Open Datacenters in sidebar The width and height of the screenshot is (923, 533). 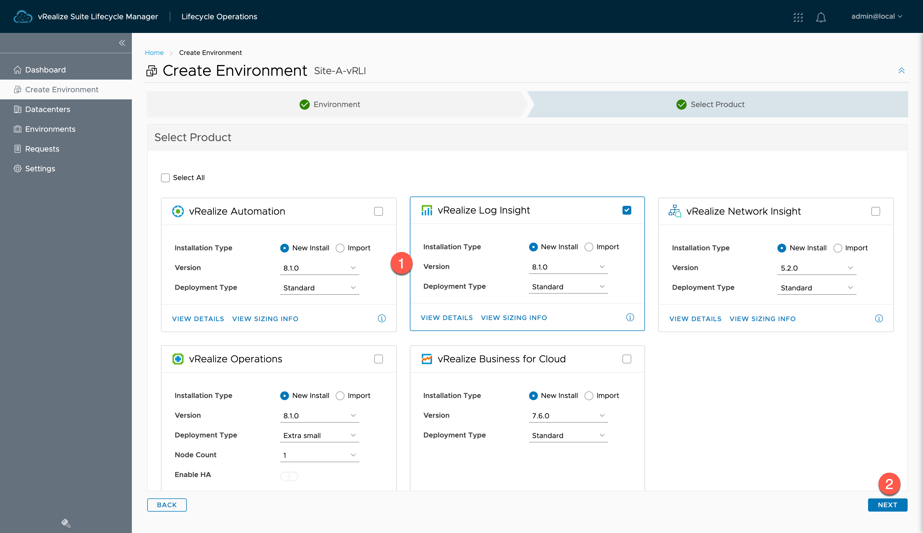point(66,109)
